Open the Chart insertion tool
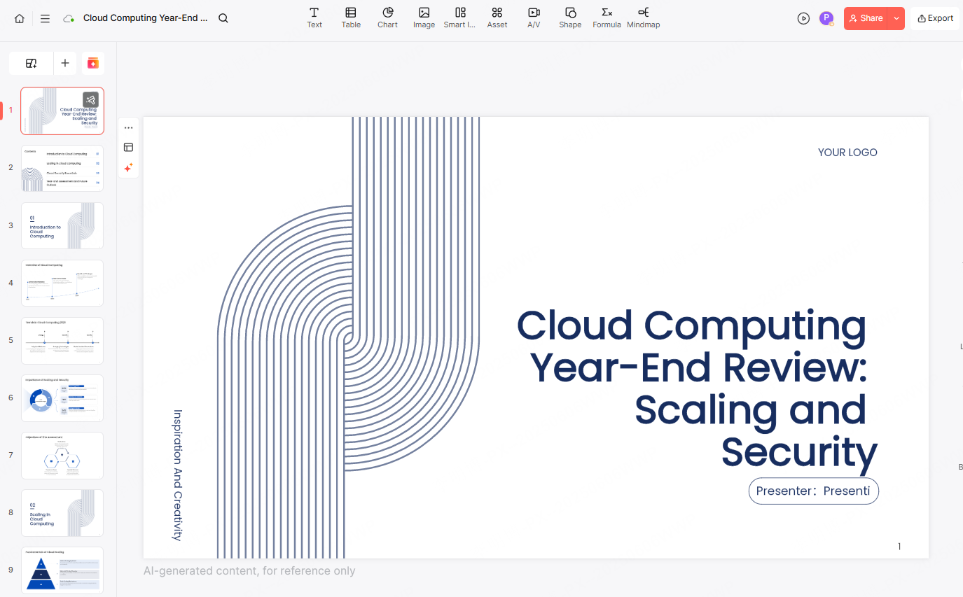This screenshot has width=963, height=597. point(387,18)
